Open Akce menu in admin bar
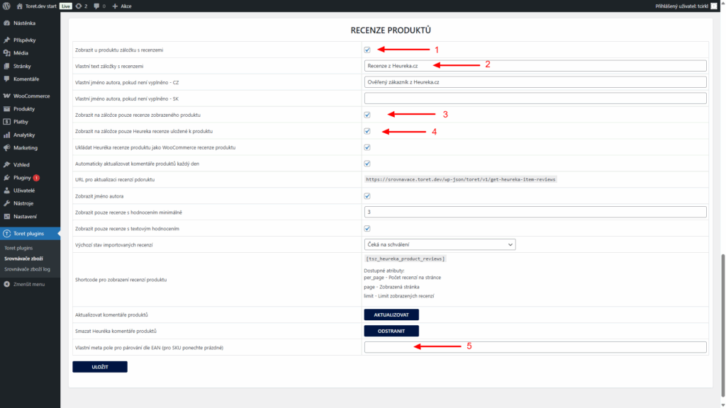This screenshot has width=726, height=408. pyautogui.click(x=126, y=6)
